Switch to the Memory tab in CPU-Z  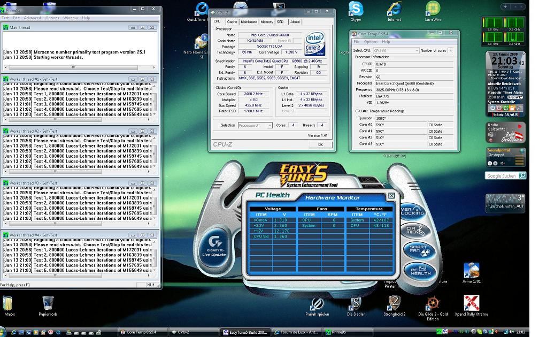point(267,21)
